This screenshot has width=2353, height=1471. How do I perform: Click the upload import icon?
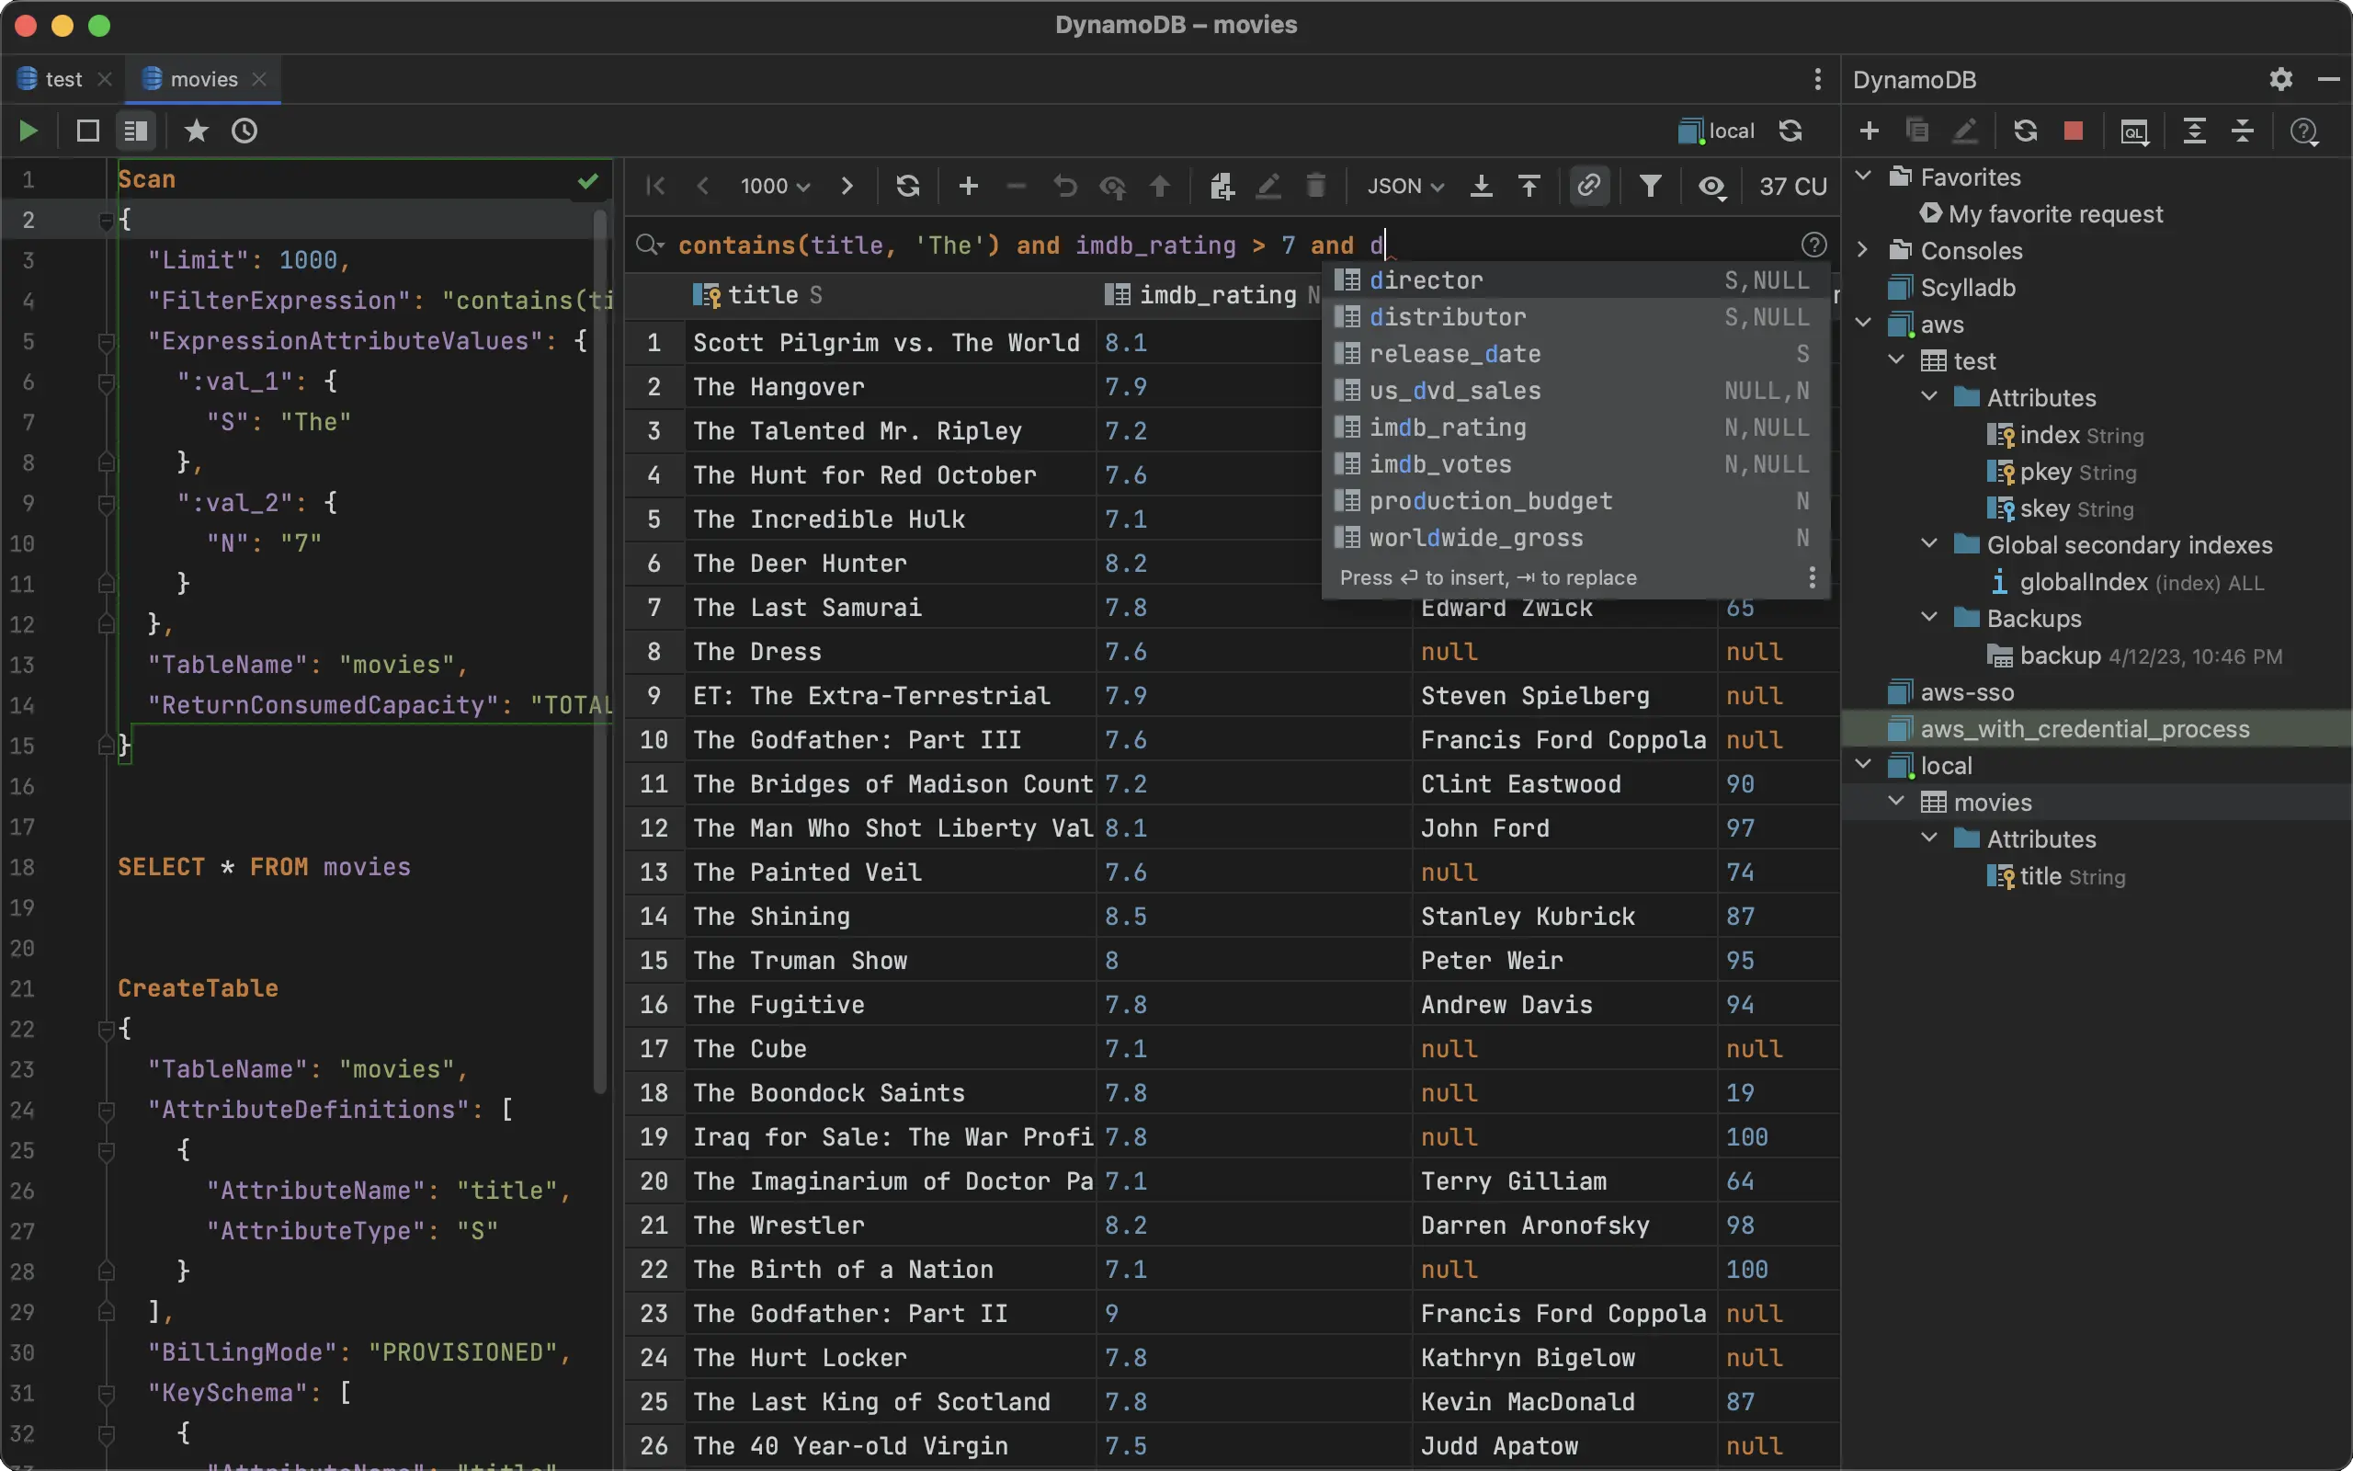(x=1529, y=186)
